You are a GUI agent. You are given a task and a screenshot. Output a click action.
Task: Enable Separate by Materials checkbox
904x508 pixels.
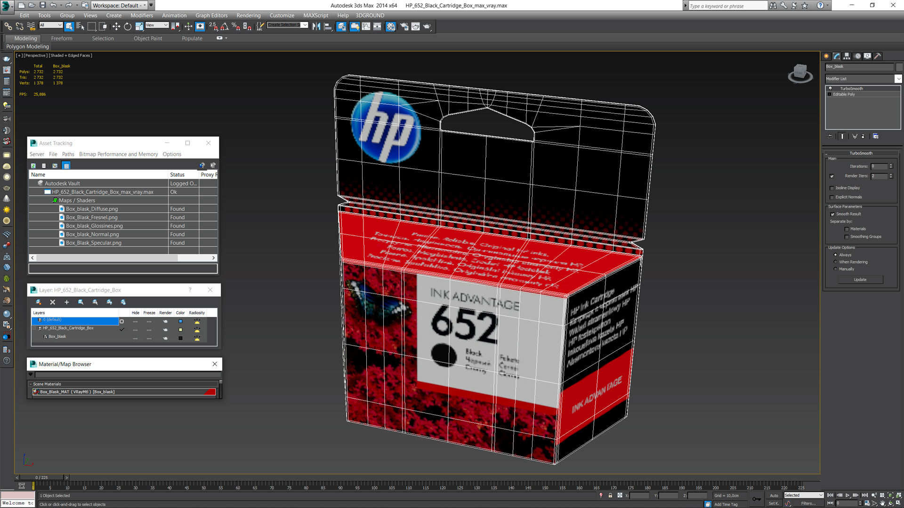847,229
